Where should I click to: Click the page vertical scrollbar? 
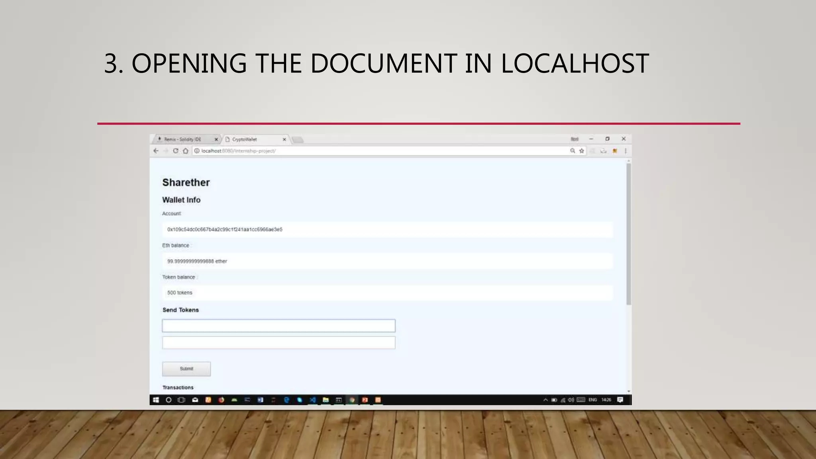(629, 234)
